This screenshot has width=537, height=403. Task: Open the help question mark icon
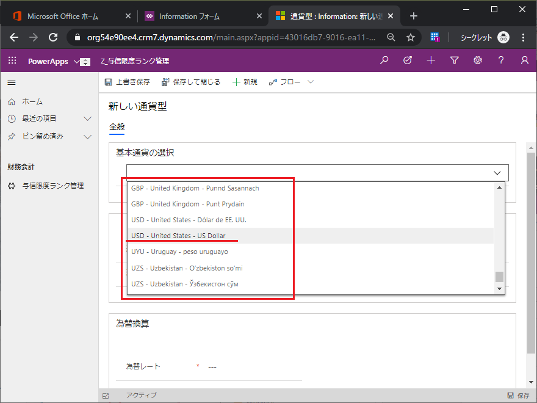click(501, 60)
